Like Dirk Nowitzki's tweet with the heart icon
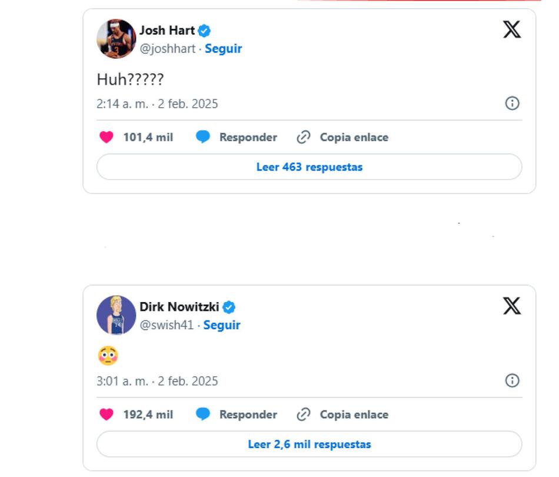The image size is (559, 477). coord(106,415)
